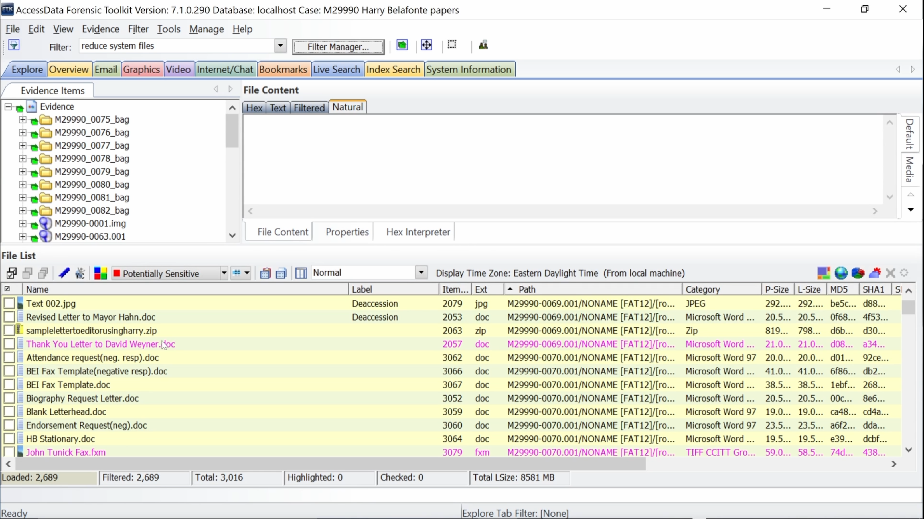The height and width of the screenshot is (519, 924).
Task: Click the globe geolocation icon
Action: [841, 273]
